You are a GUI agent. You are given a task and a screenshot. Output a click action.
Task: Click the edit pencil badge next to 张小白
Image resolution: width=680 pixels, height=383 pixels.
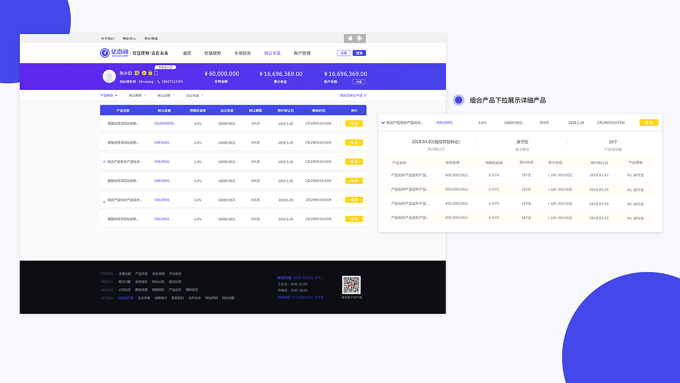click(137, 73)
